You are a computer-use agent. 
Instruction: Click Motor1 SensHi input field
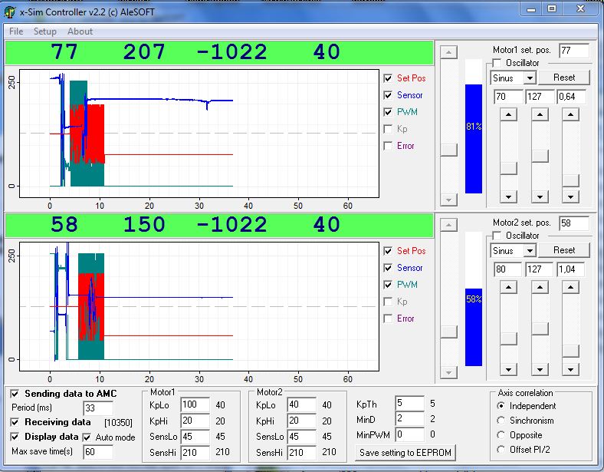click(195, 452)
